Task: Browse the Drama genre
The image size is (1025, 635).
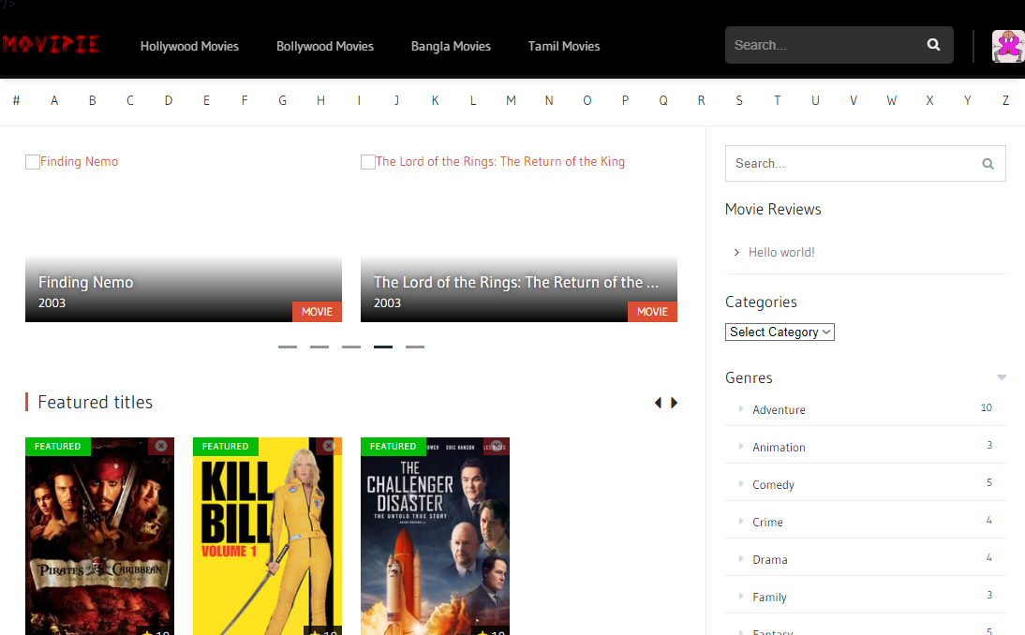Action: (x=770, y=559)
